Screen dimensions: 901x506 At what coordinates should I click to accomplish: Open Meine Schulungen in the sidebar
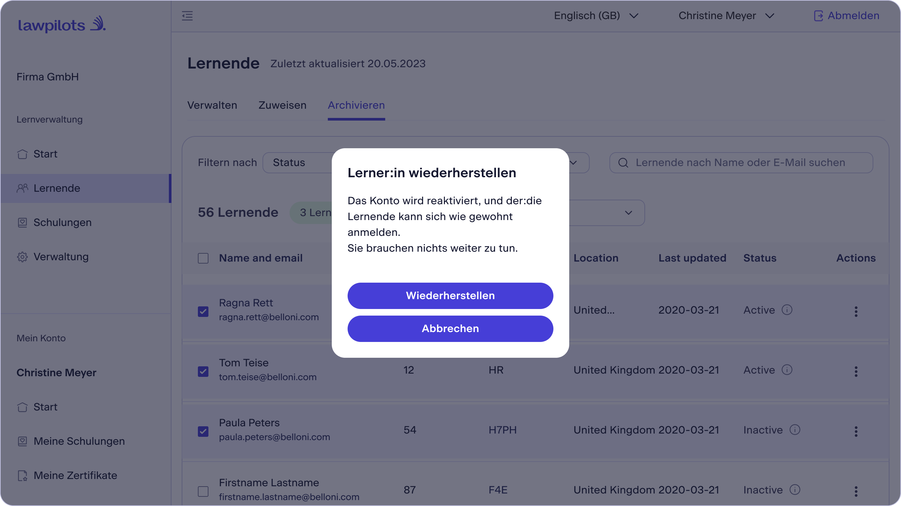pyautogui.click(x=86, y=441)
